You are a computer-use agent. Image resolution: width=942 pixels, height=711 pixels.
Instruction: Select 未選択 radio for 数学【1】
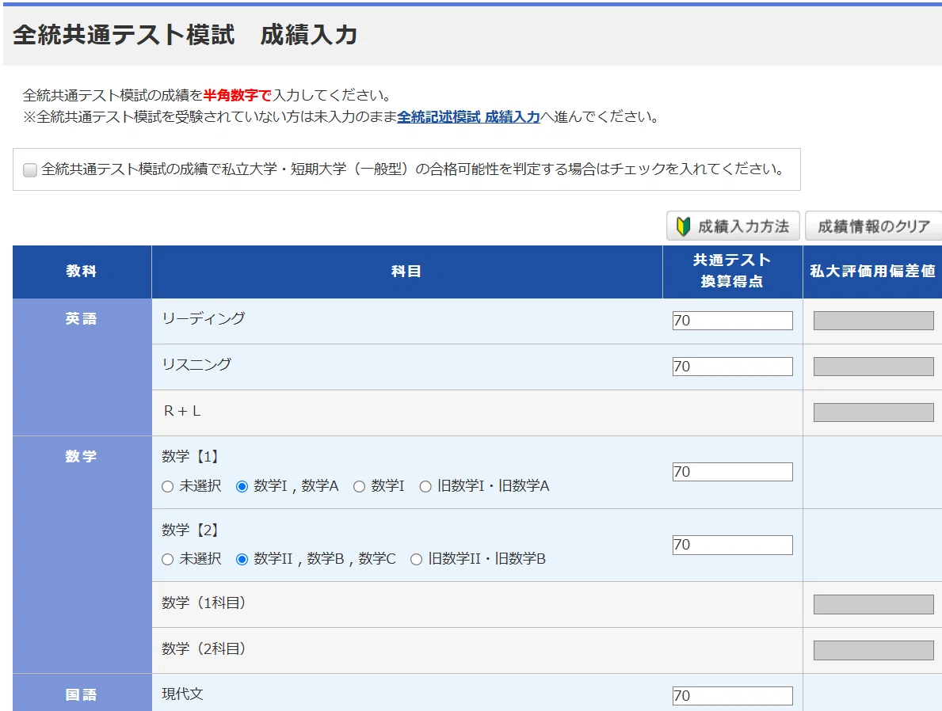point(168,486)
